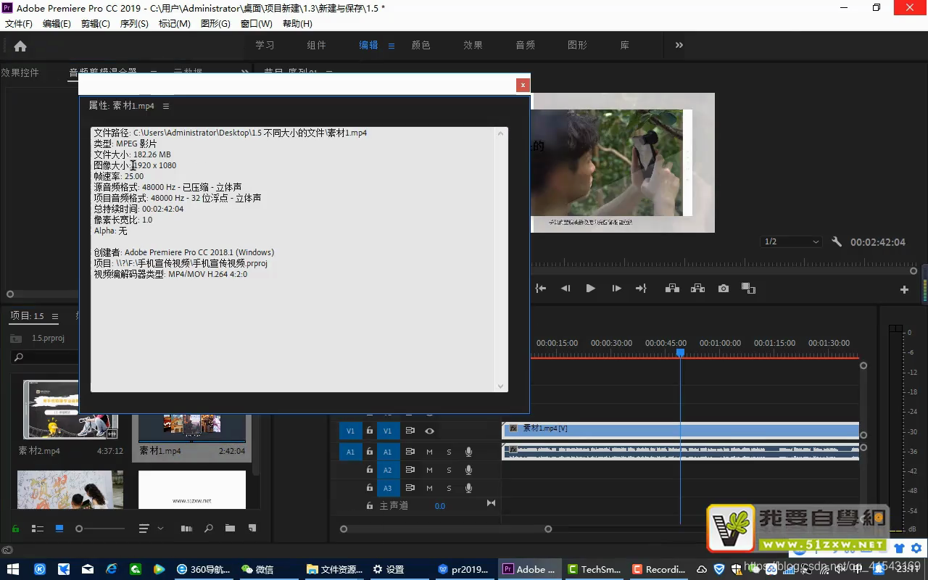Open the 编辑 workspace menu icon
Image resolution: width=928 pixels, height=580 pixels.
pyautogui.click(x=391, y=46)
